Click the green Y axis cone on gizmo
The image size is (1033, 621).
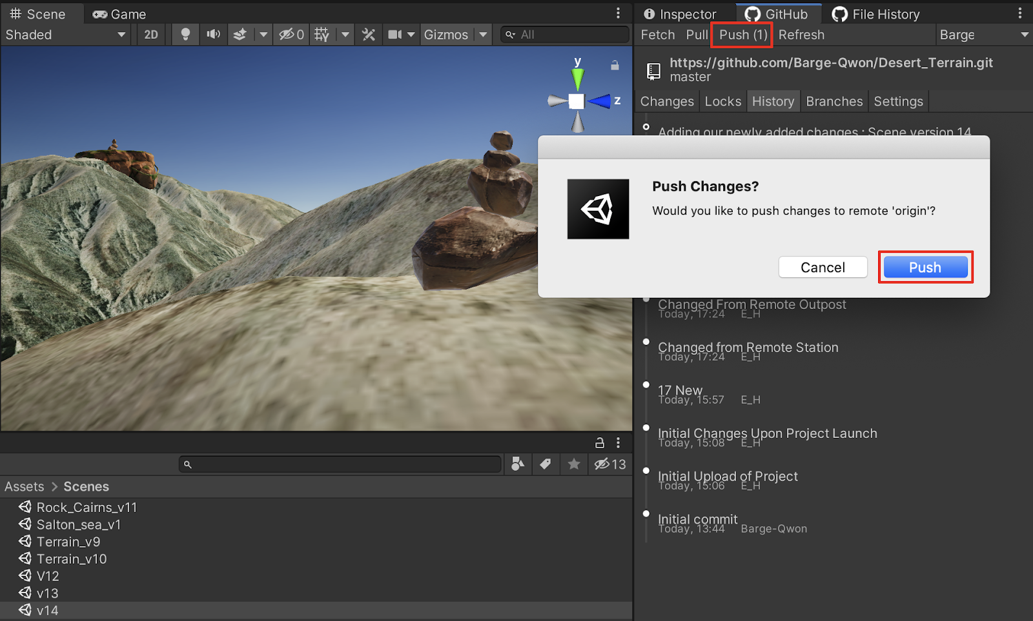tap(578, 79)
